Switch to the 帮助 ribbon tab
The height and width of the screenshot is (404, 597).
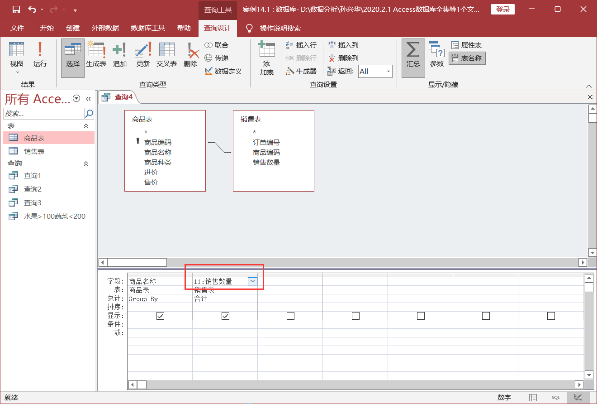[184, 28]
